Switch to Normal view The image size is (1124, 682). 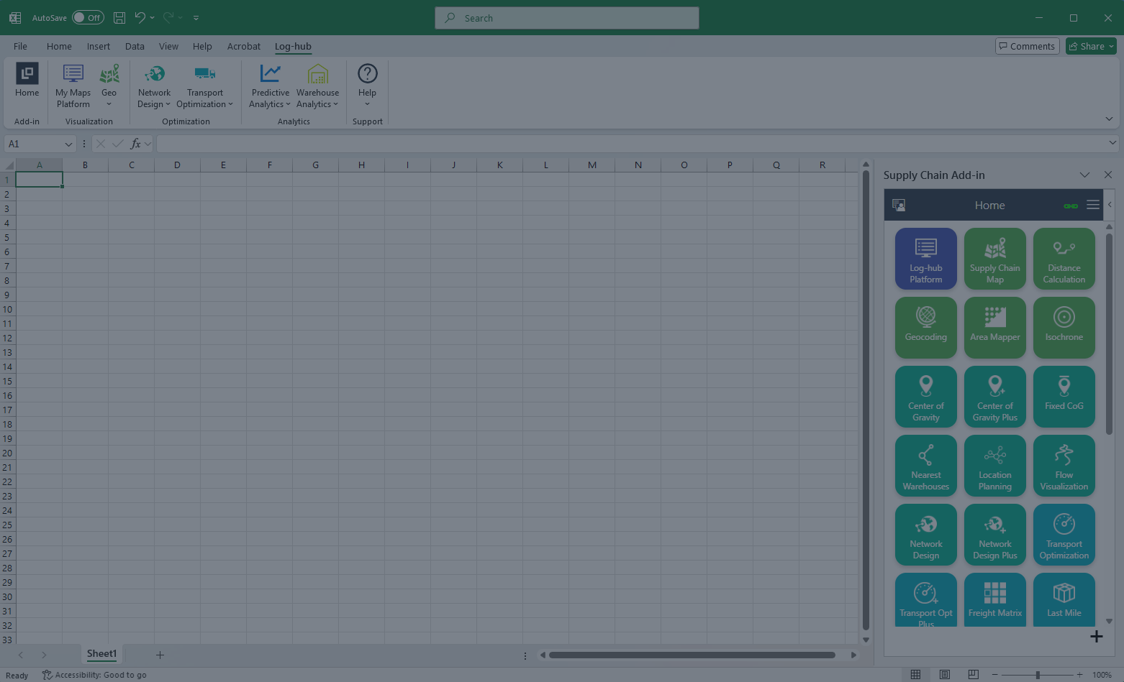[915, 674]
